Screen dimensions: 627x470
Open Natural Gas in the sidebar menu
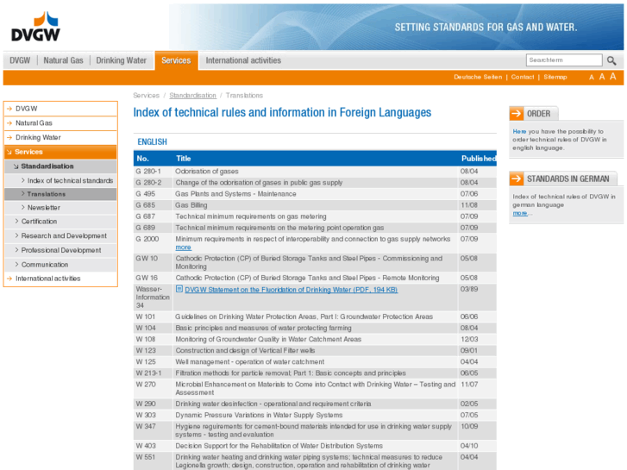tap(60, 123)
